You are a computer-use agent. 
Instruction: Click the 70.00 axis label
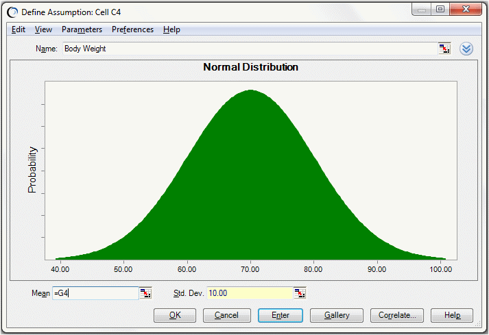pos(250,269)
